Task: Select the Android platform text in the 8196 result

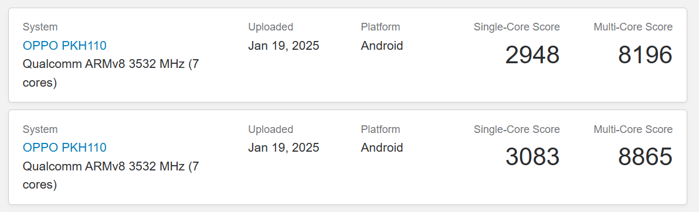Action: [x=382, y=46]
